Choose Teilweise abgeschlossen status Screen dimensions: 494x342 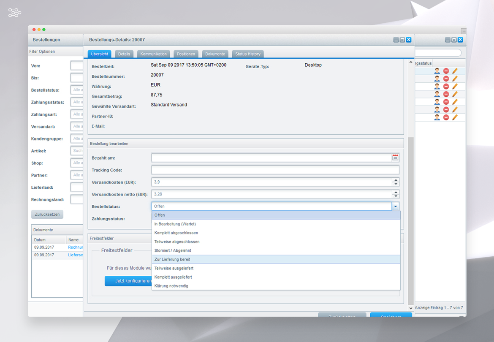click(x=276, y=242)
